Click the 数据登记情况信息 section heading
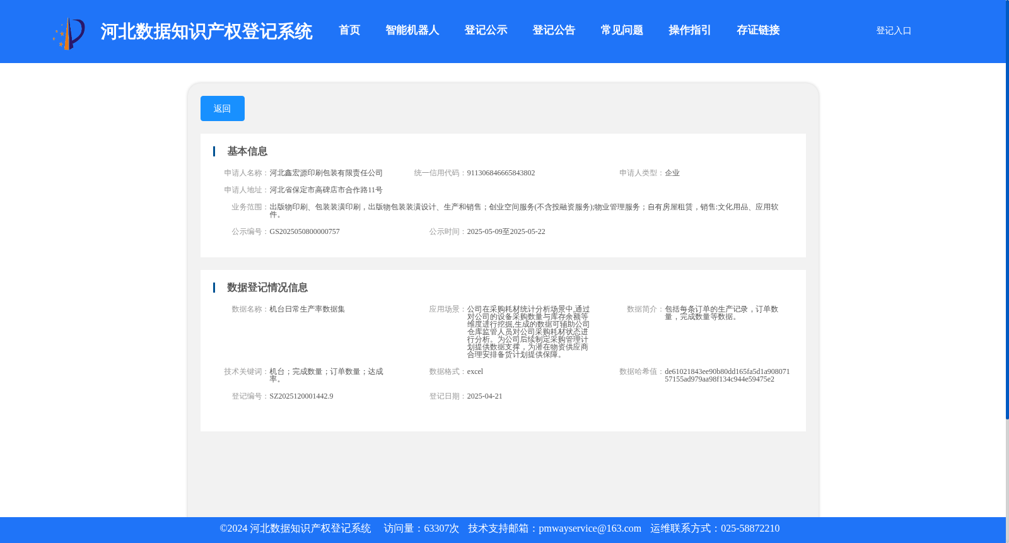 tap(267, 288)
